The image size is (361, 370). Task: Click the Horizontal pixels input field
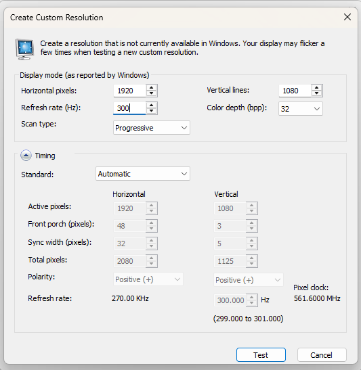(130, 91)
